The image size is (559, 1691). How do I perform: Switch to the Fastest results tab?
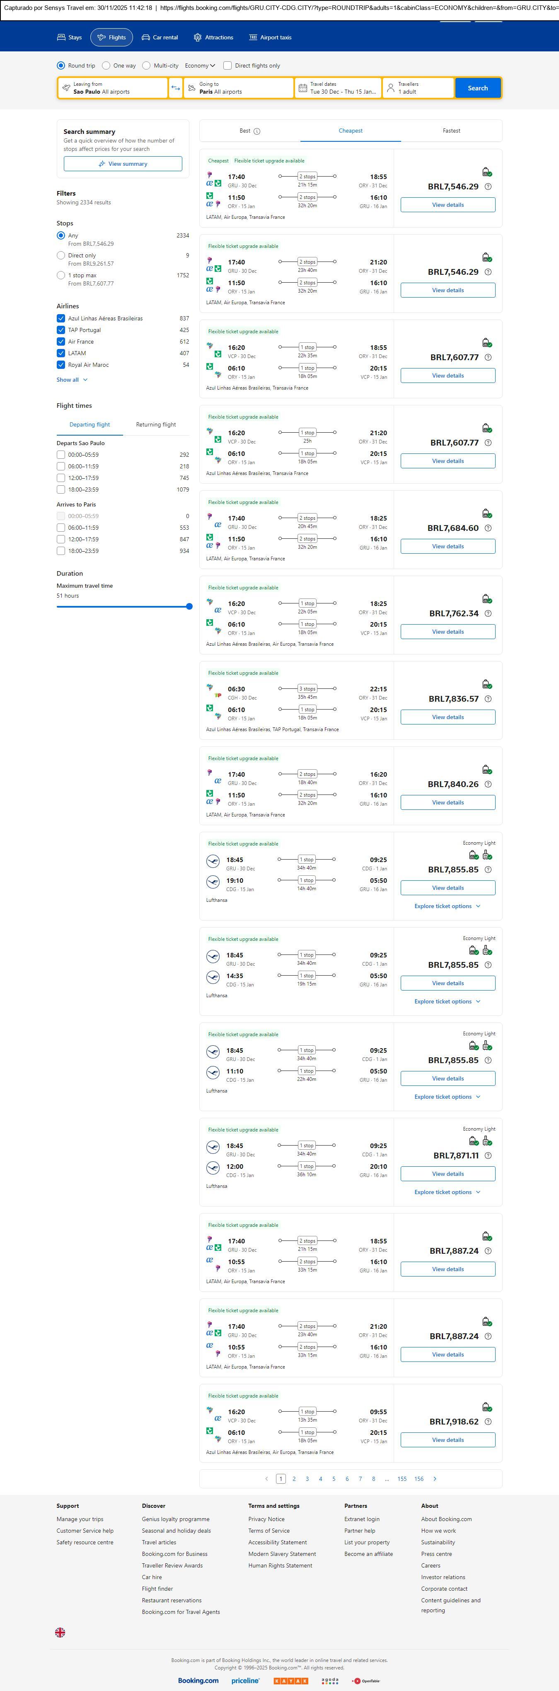click(451, 131)
